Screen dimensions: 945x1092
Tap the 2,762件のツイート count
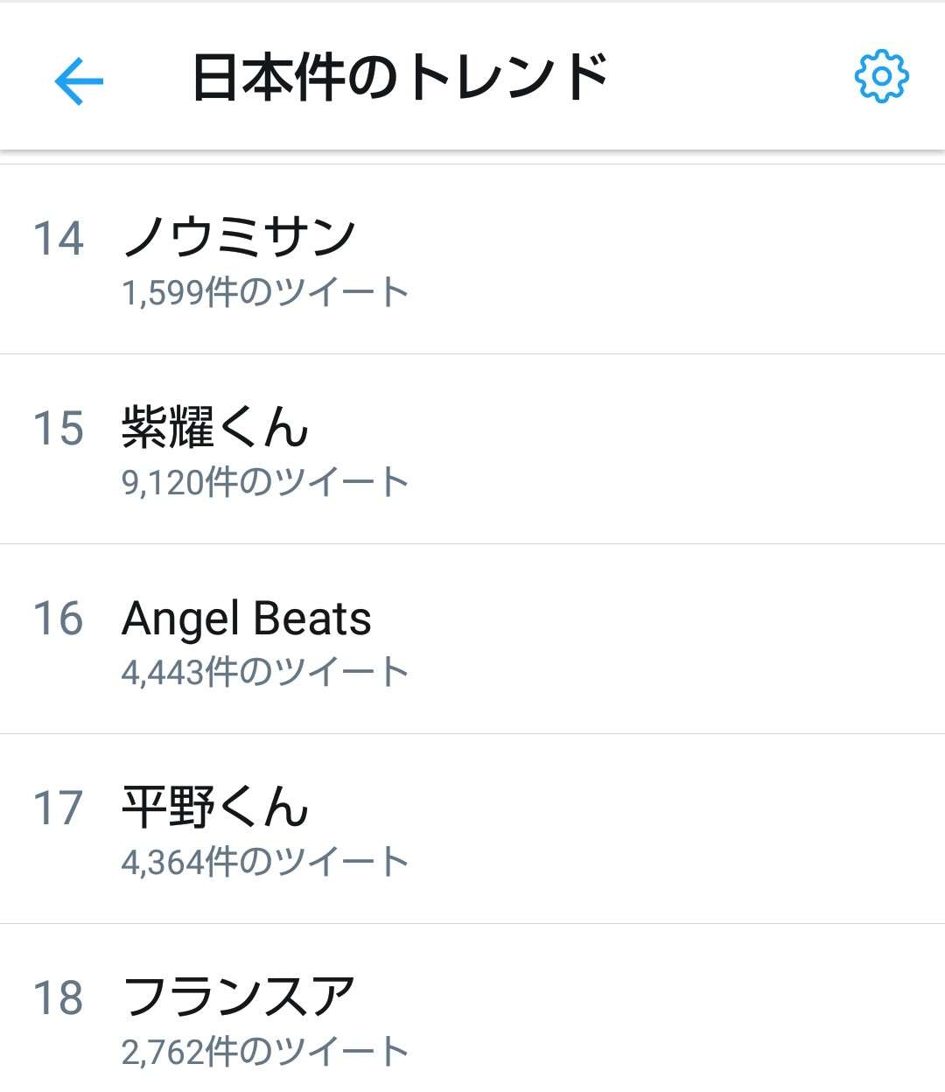pyautogui.click(x=265, y=1052)
